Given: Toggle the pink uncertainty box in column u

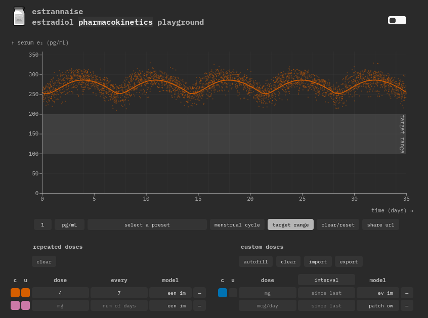Looking at the screenshot, I should [26, 305].
